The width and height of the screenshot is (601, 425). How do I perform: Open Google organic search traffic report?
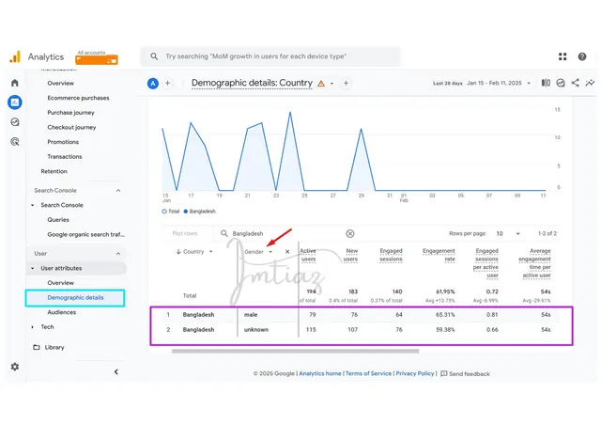tap(85, 234)
